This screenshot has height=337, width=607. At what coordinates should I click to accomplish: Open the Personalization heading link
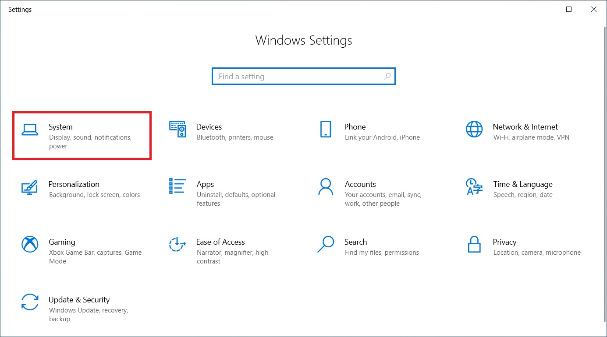pos(74,184)
